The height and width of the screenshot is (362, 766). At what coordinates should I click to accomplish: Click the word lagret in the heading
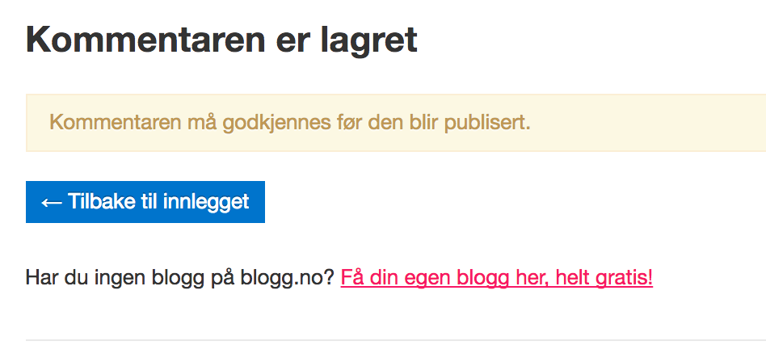368,40
